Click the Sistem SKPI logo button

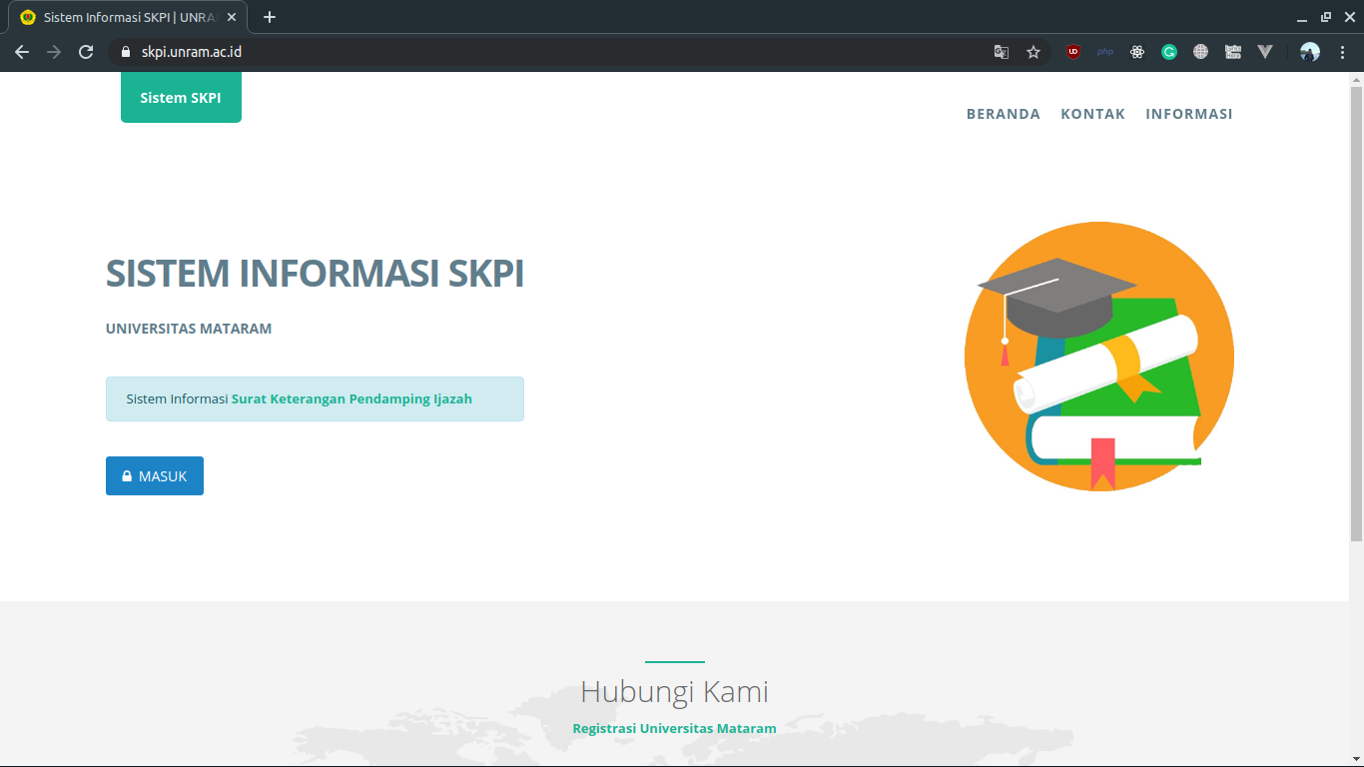181,97
